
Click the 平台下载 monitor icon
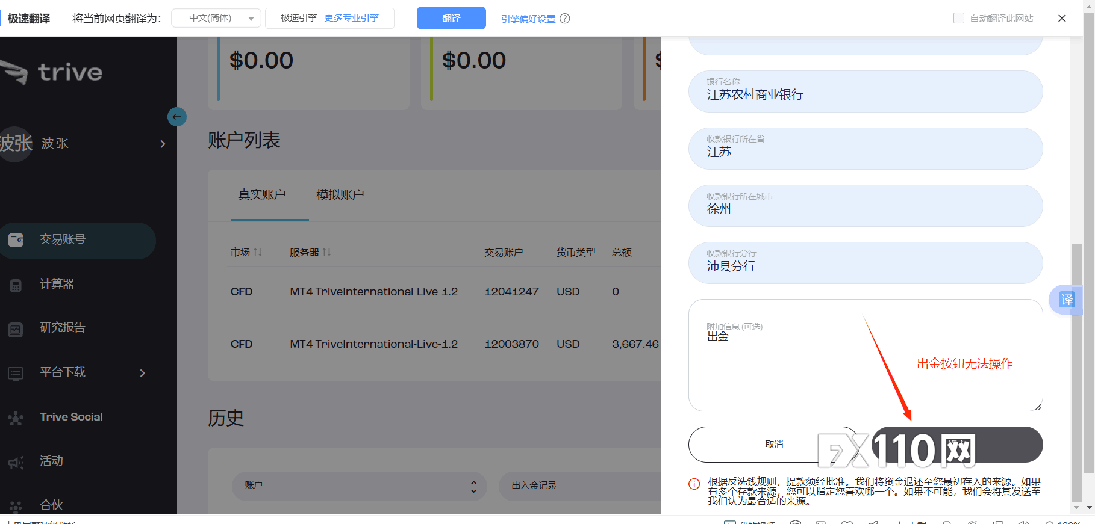point(16,374)
